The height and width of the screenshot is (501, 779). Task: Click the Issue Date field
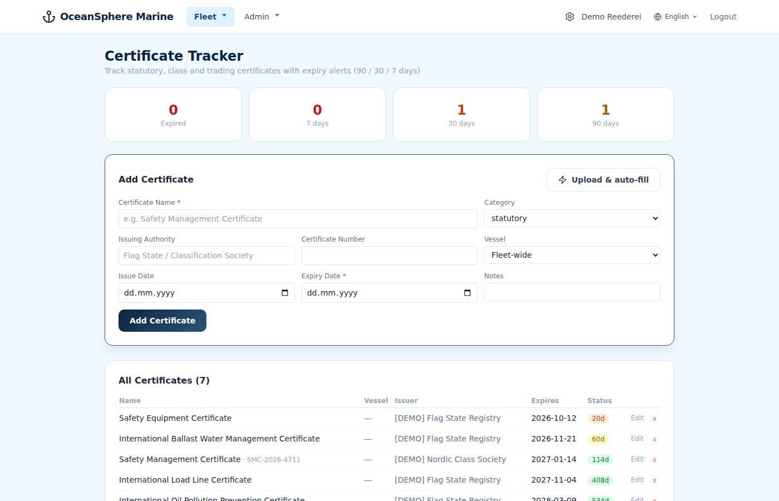(206, 293)
